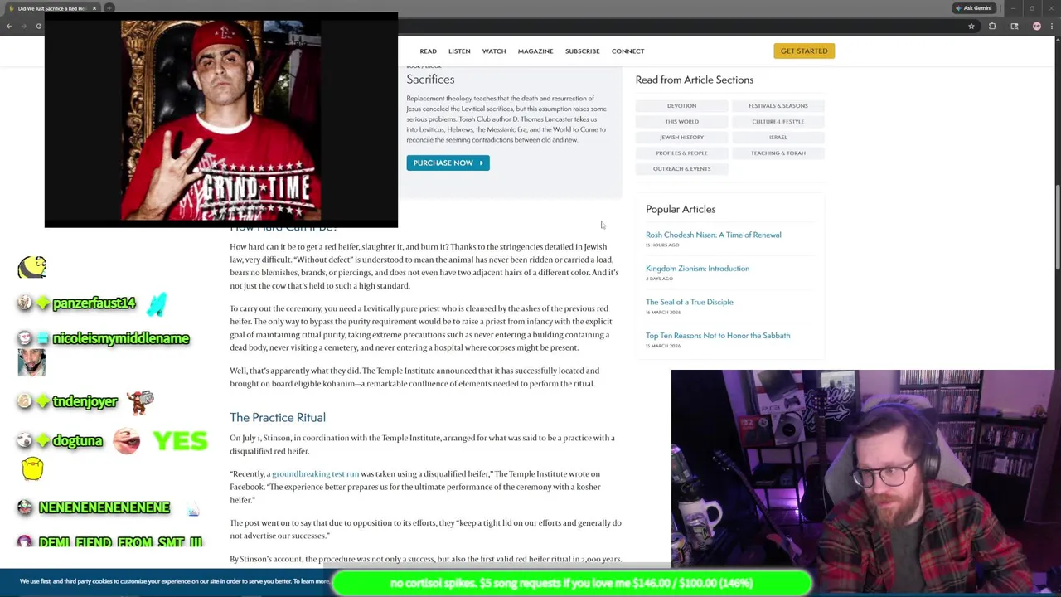Image resolution: width=1061 pixels, height=597 pixels.
Task: Click chat username NENENENENENENENE
Action: [x=104, y=507]
